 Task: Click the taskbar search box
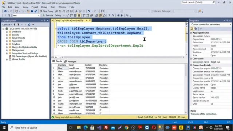point(37,128)
